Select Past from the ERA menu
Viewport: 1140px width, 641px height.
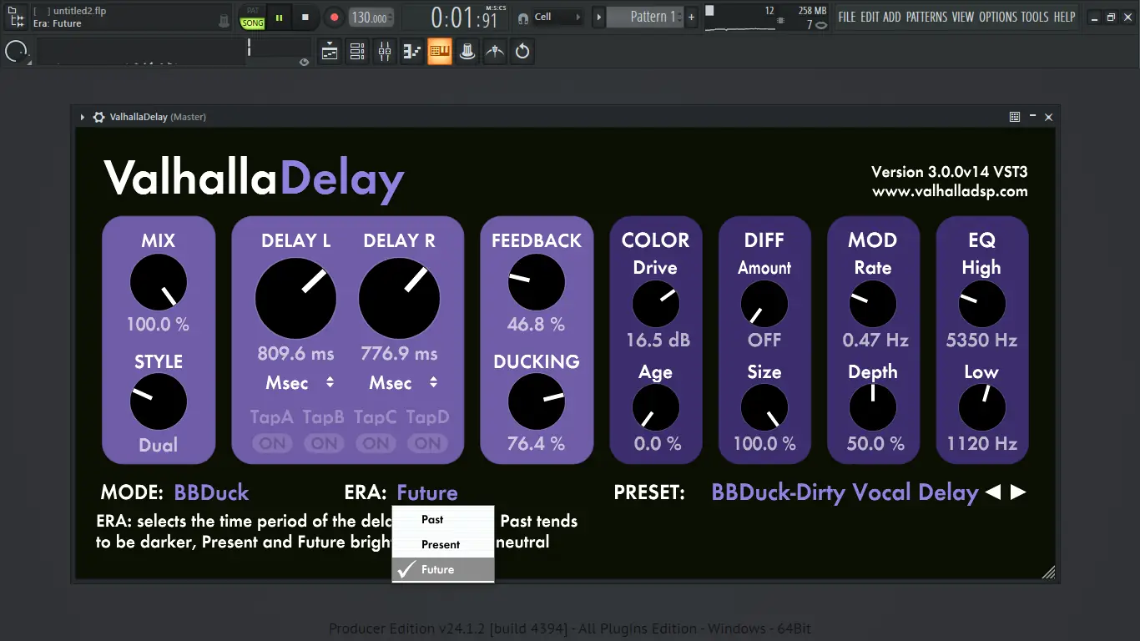point(443,519)
